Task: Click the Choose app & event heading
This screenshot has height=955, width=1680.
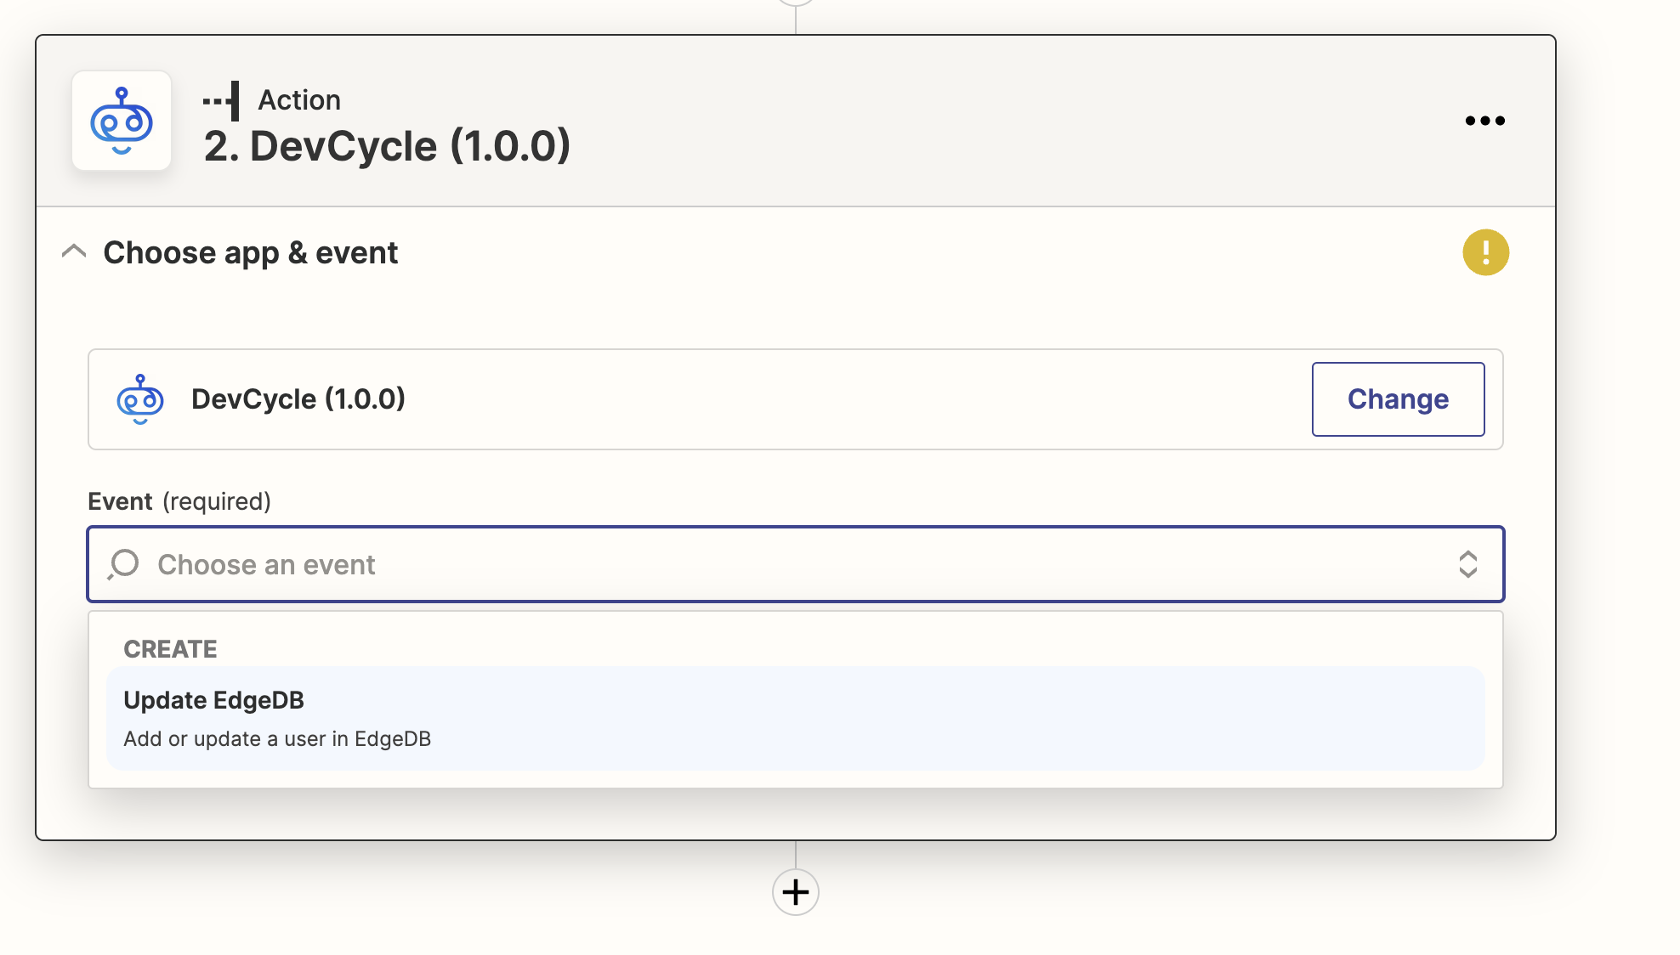Action: click(250, 252)
